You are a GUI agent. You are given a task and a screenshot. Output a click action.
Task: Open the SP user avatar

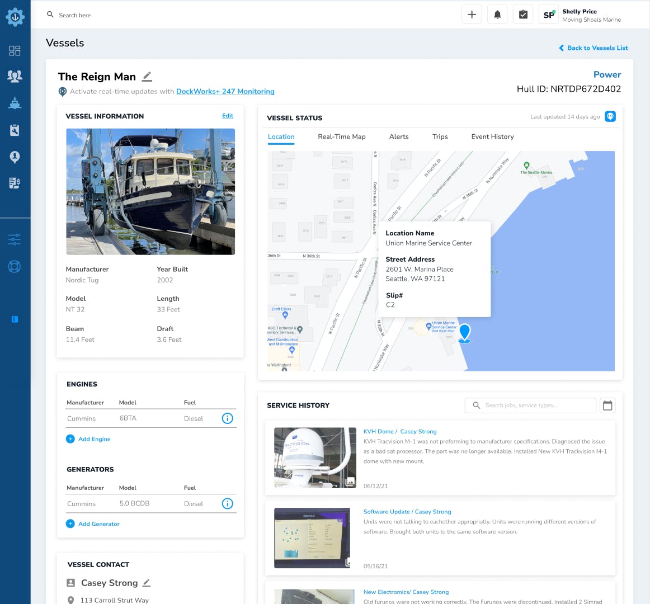(x=549, y=15)
